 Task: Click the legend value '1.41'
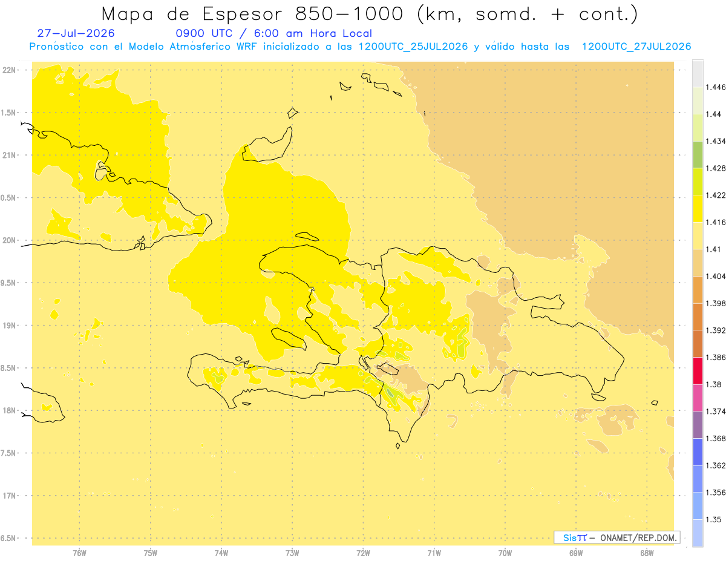pyautogui.click(x=714, y=249)
